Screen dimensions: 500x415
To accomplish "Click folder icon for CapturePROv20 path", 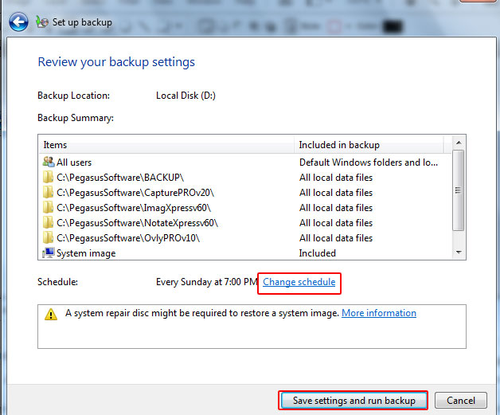I will click(x=48, y=192).
